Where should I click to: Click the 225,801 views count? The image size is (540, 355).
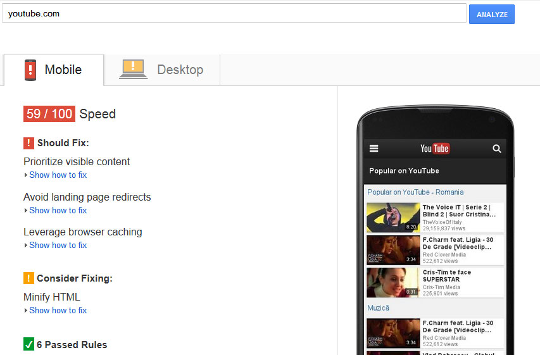pyautogui.click(x=440, y=294)
